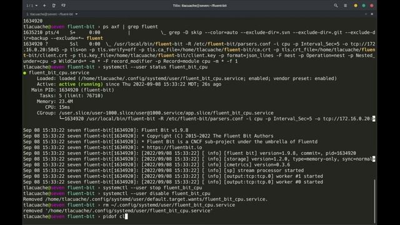Close the terminal pane with X
The height and width of the screenshot is (225, 400).
372,14
